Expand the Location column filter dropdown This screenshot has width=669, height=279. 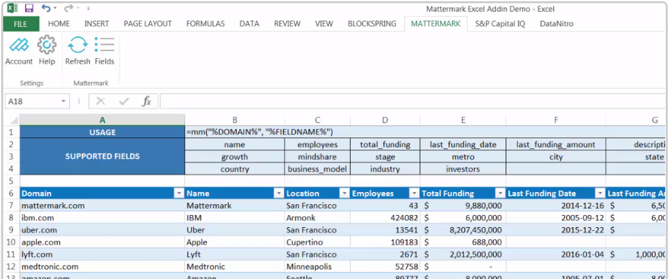click(343, 193)
